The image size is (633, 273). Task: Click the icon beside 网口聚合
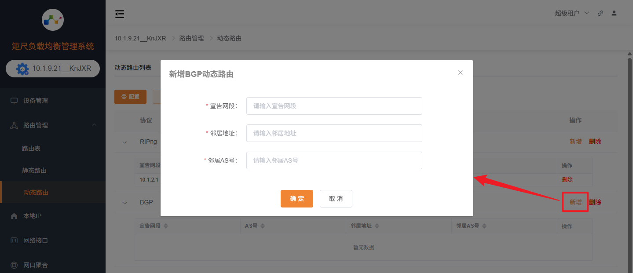tap(14, 265)
